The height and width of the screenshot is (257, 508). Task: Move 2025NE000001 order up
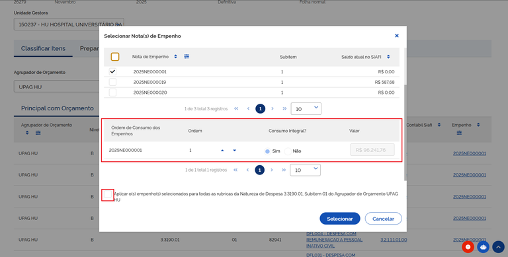click(222, 151)
